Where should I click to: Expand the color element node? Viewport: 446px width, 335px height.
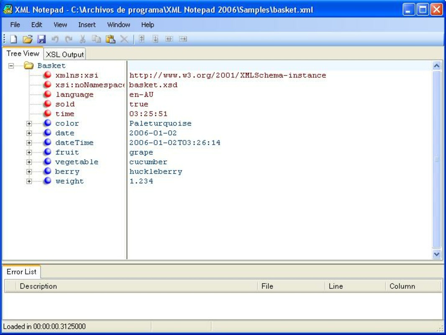pyautogui.click(x=28, y=123)
